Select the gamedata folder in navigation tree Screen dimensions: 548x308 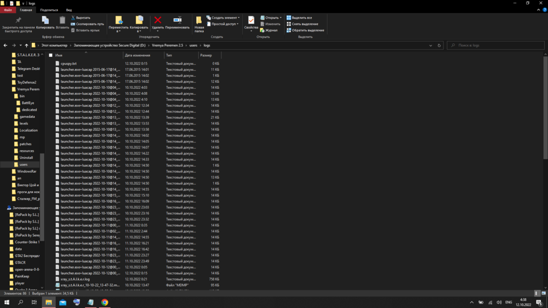(27, 117)
